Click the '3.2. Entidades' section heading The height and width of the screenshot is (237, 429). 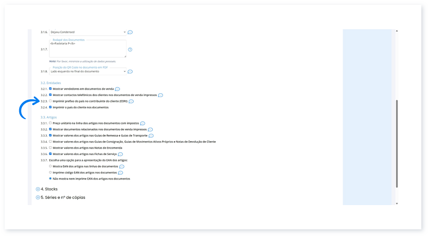50,83
